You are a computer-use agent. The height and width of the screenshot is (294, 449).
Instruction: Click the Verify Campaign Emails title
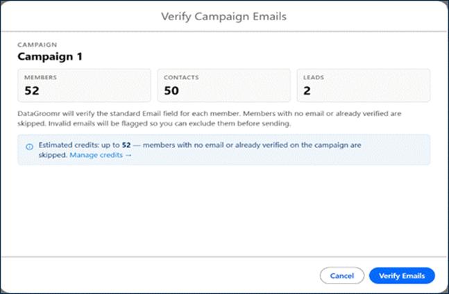tap(223, 17)
